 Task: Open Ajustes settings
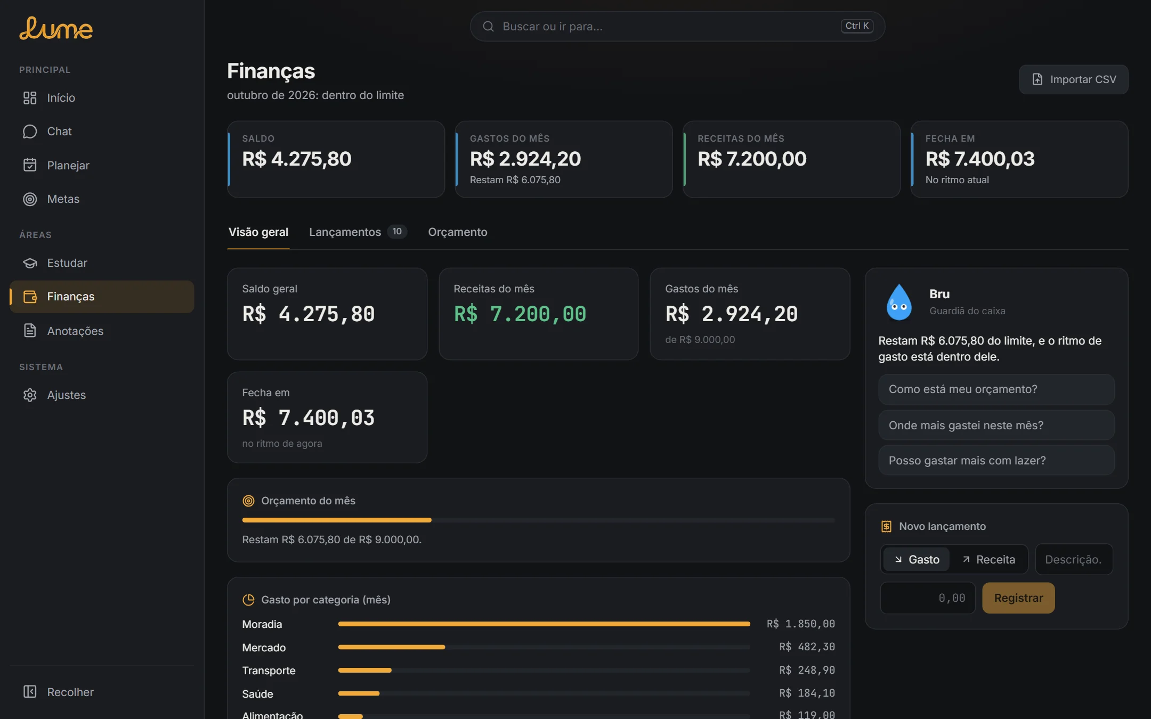102,395
